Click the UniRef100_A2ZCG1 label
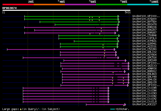Screen dimensions: 161x111 click(x=144, y=46)
